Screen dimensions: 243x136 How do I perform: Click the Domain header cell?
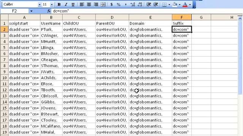pos(150,23)
